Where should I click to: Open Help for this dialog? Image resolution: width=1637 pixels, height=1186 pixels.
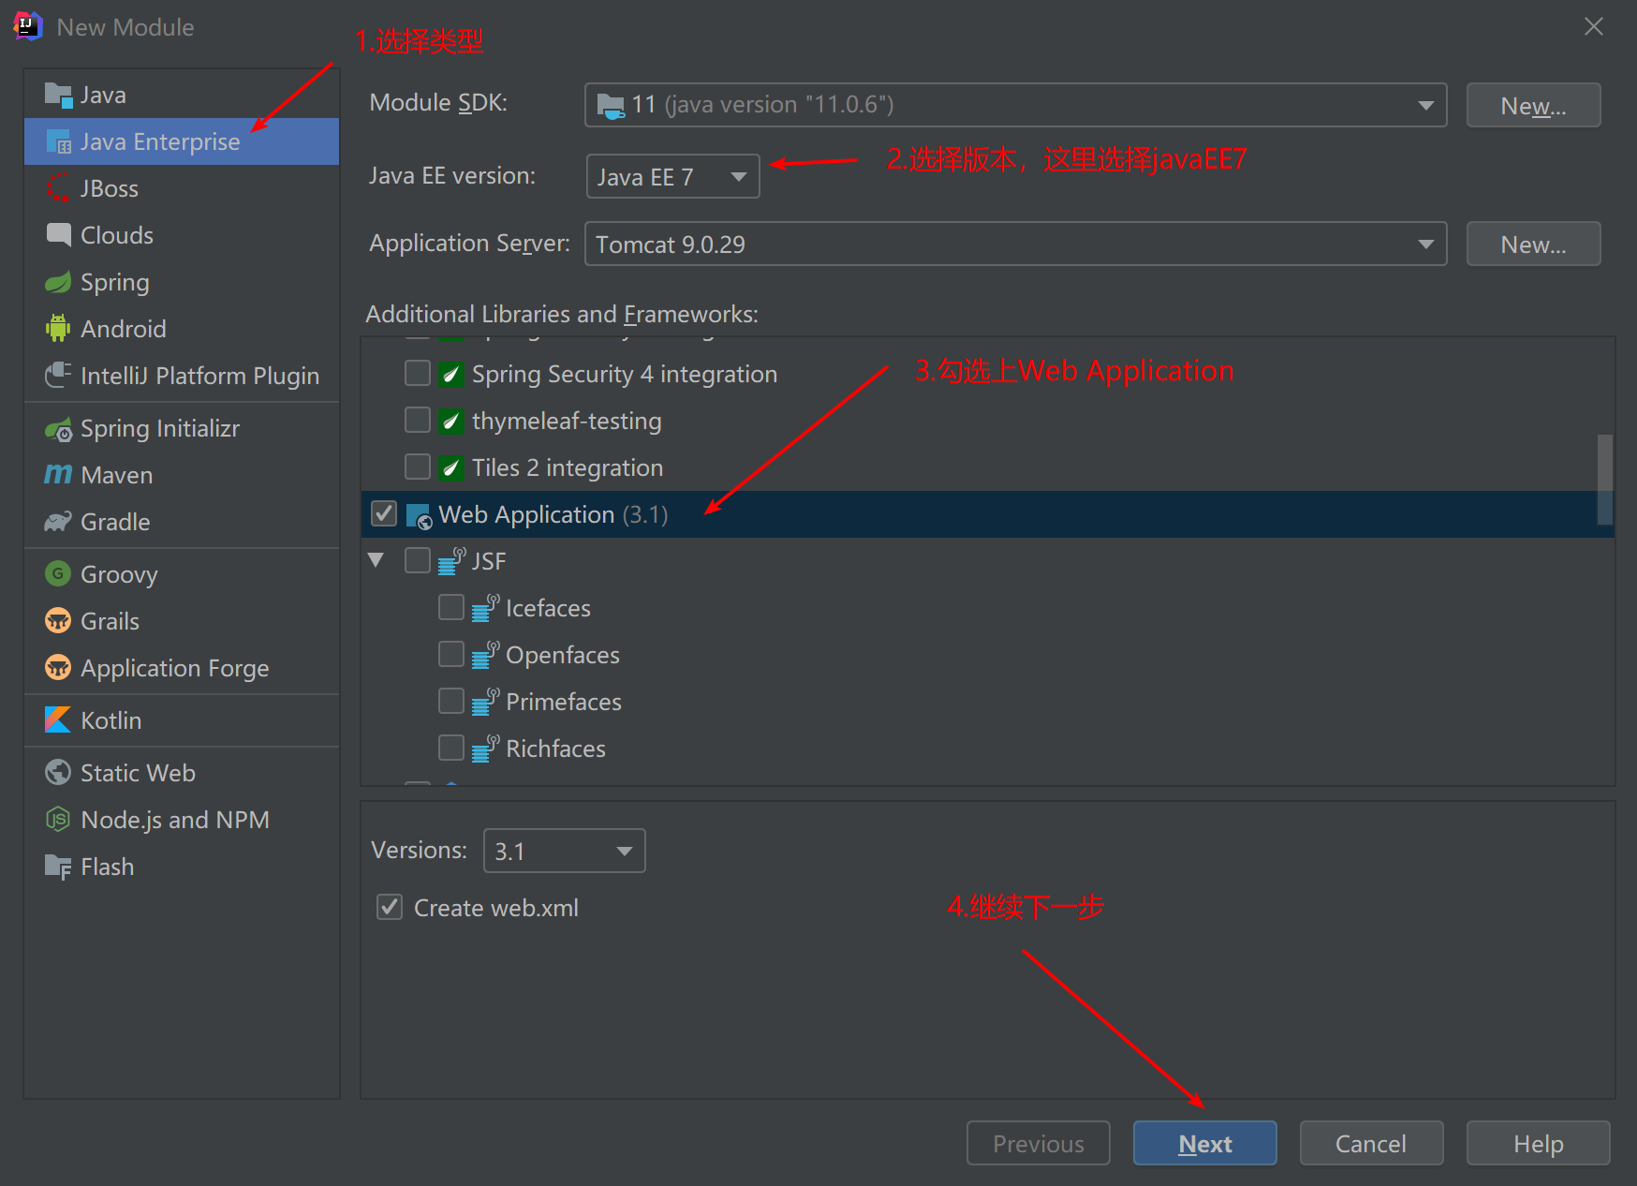tap(1539, 1143)
